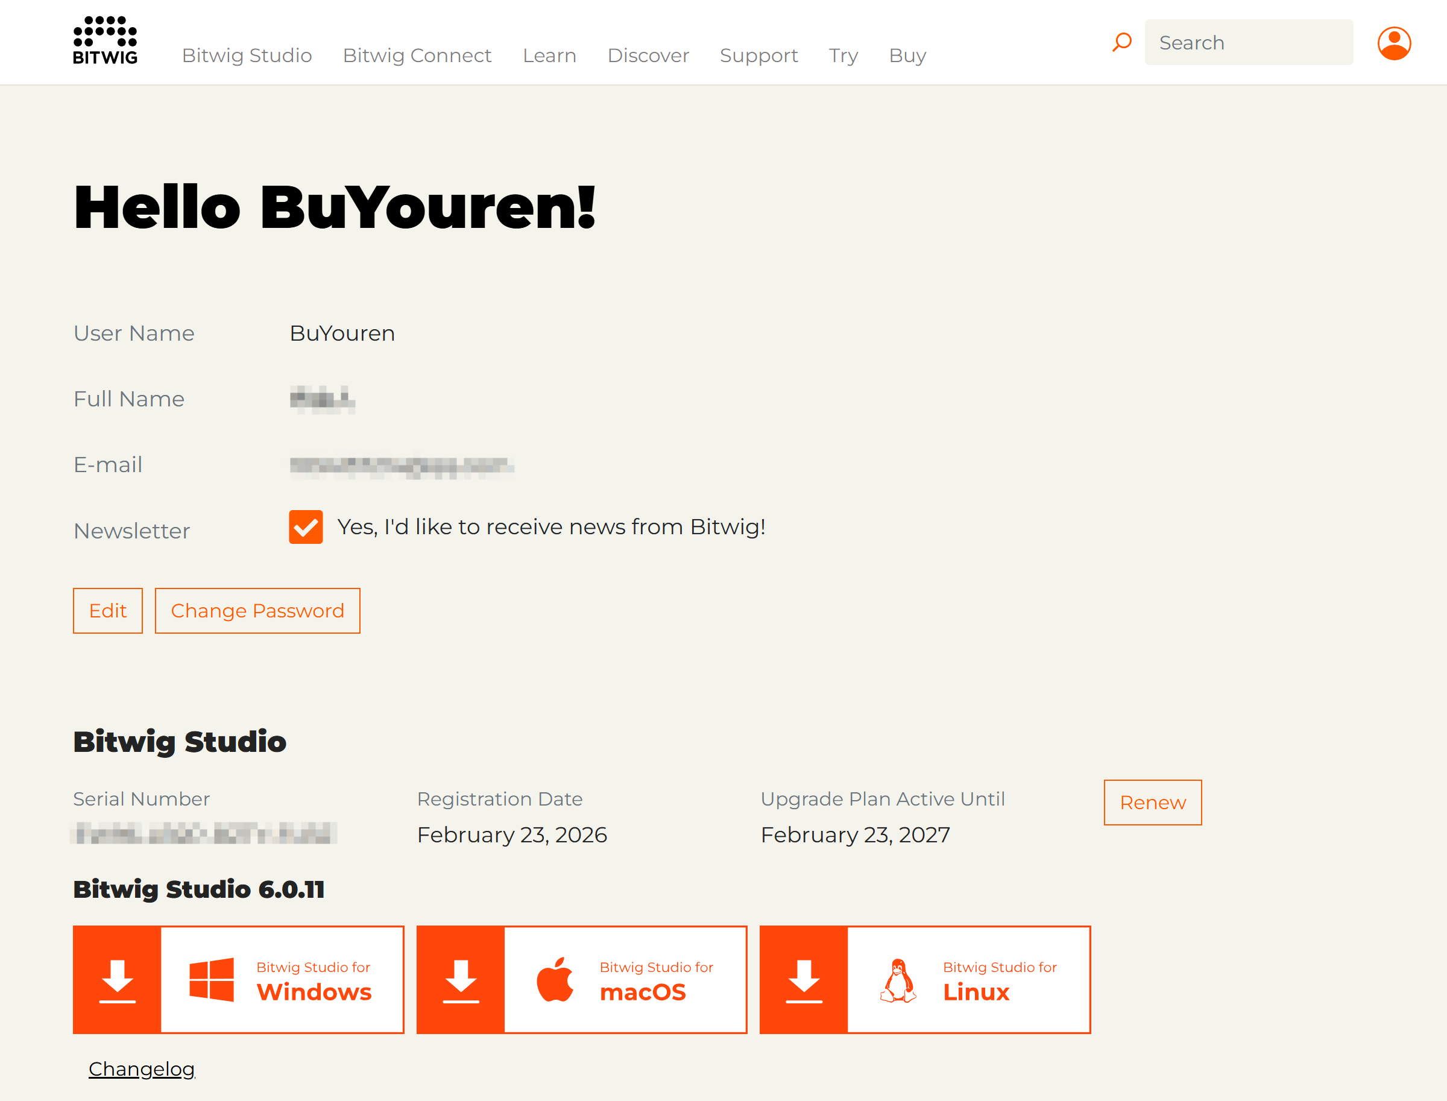This screenshot has height=1101, width=1447.
Task: Click the Newsletter field label
Action: (131, 531)
